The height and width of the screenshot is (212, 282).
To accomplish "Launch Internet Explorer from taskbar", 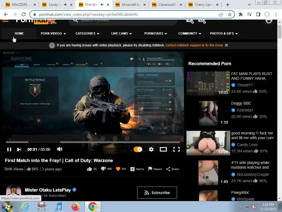I will point(24,206).
